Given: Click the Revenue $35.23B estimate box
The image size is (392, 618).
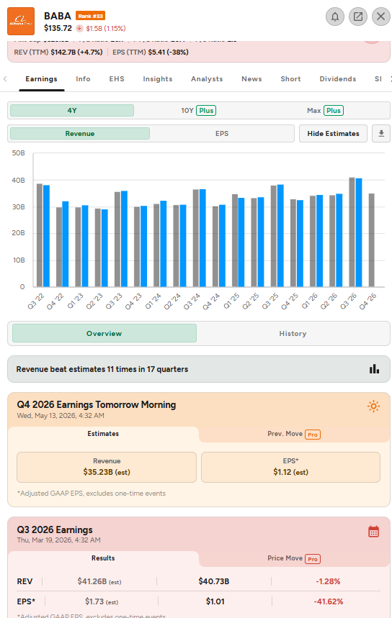Looking at the screenshot, I should click(107, 467).
